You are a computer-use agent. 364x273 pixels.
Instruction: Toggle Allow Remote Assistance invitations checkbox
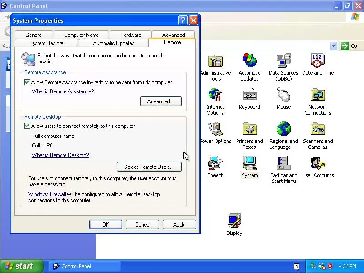click(27, 82)
